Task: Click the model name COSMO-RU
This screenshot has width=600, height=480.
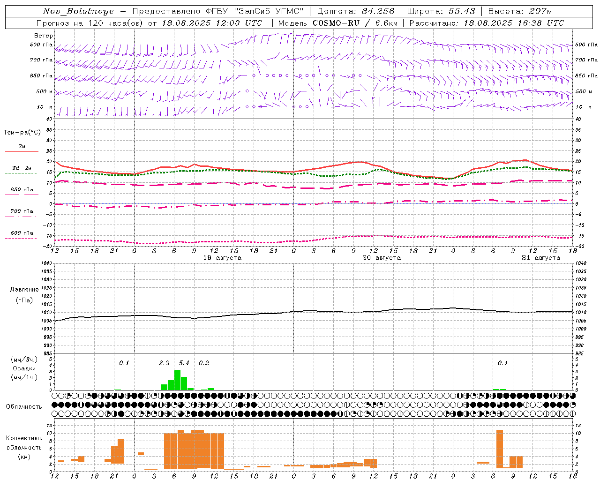Action: [x=336, y=23]
